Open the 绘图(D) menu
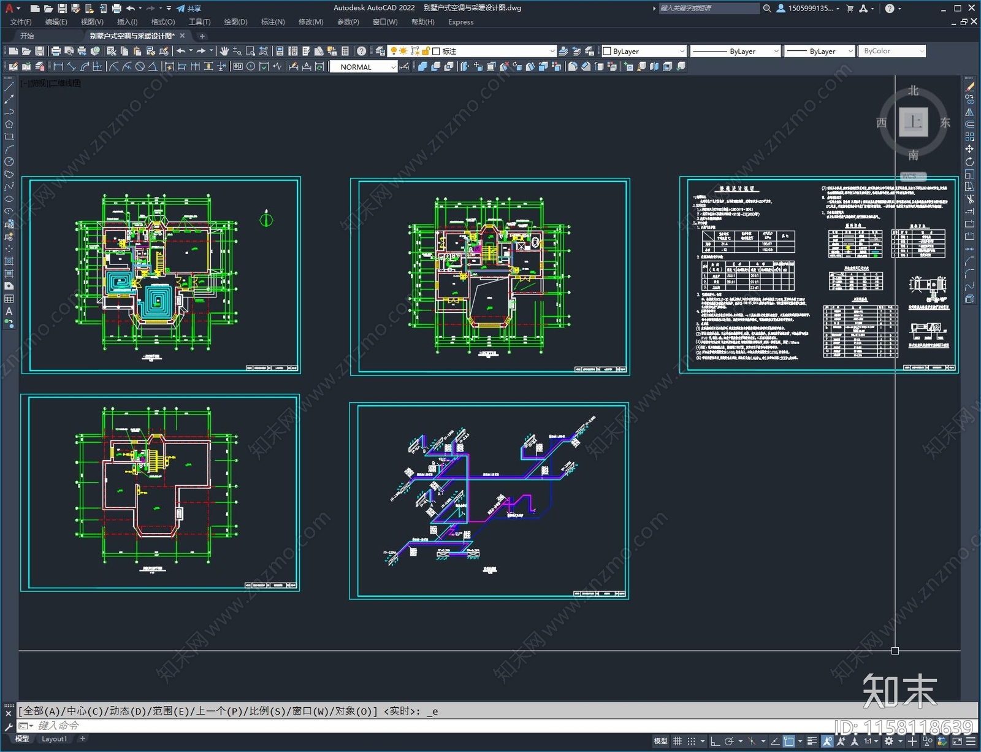 (235, 22)
